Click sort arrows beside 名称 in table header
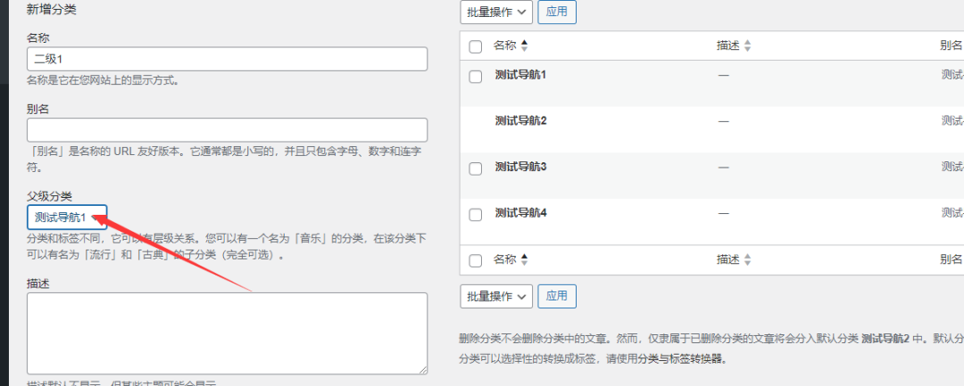The width and height of the screenshot is (964, 386). pos(525,45)
